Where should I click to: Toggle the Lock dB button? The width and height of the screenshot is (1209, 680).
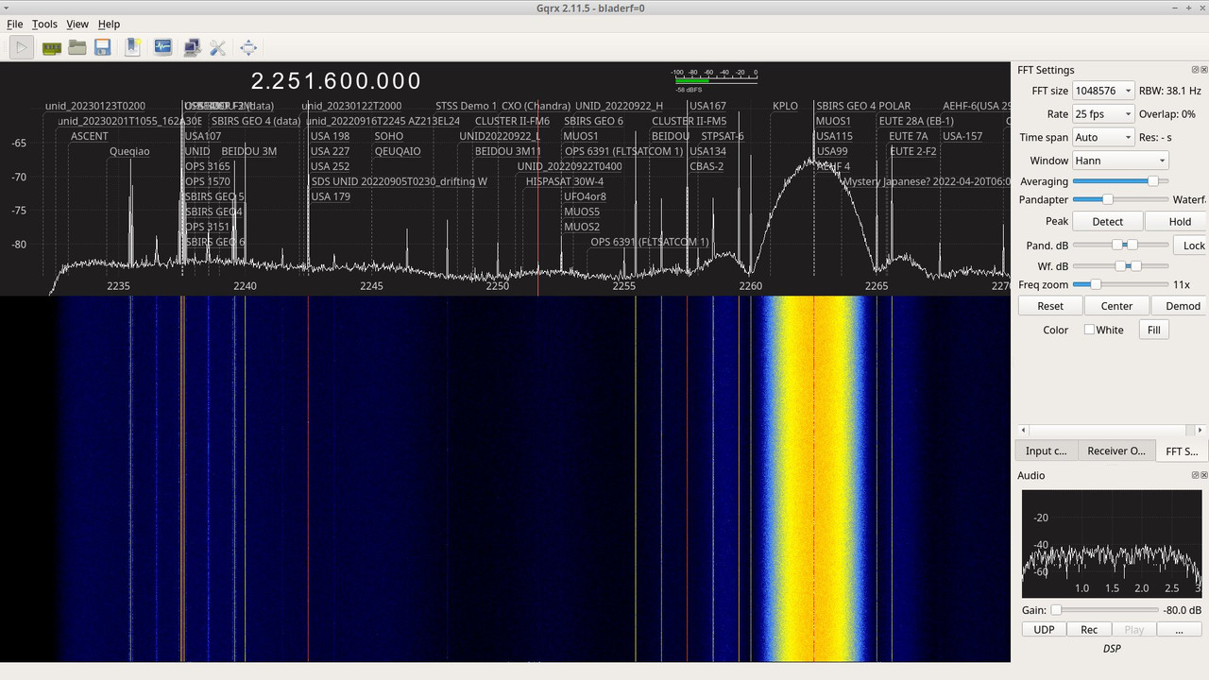pos(1193,246)
